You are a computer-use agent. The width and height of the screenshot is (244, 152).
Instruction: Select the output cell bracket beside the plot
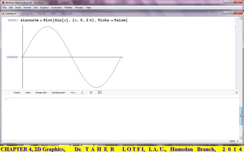pyautogui.click(x=235, y=57)
